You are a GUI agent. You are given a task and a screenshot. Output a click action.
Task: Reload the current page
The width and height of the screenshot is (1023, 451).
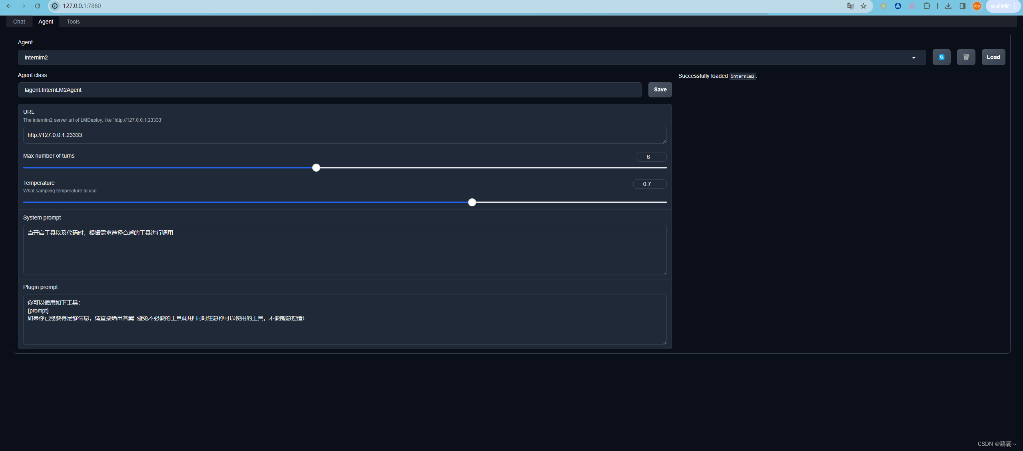38,6
